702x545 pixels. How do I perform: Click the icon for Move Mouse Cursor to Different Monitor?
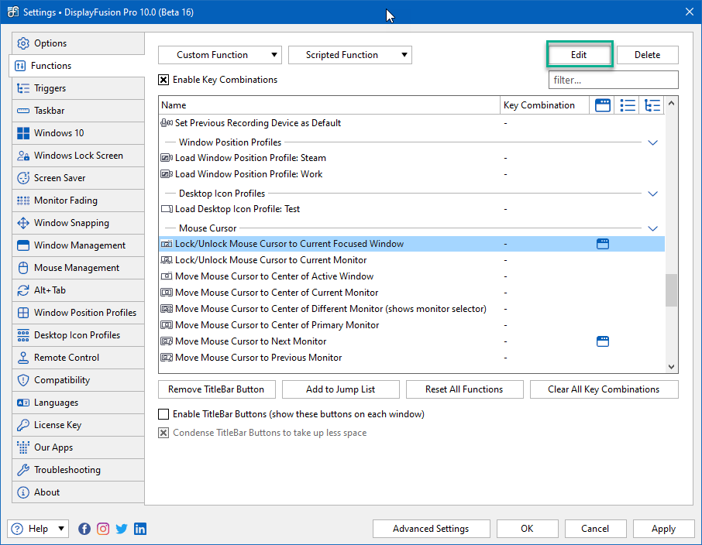167,309
